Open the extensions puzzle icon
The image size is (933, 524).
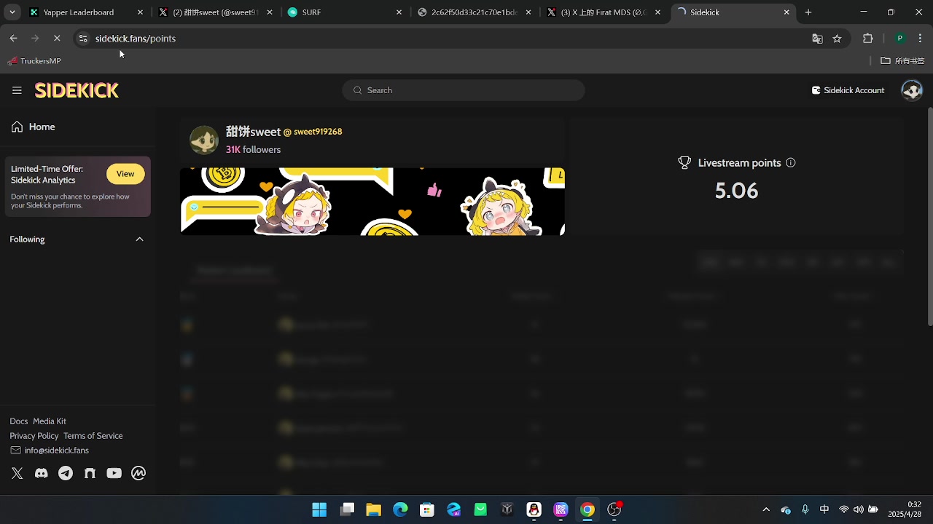[x=867, y=39]
